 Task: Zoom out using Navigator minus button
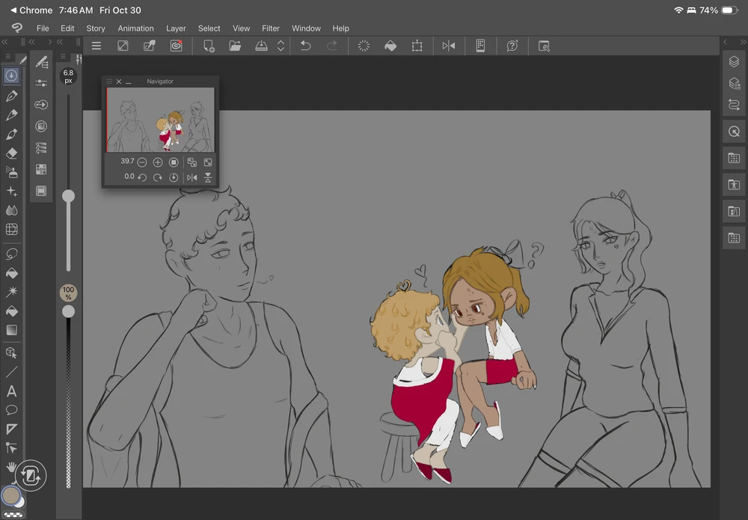tap(141, 162)
